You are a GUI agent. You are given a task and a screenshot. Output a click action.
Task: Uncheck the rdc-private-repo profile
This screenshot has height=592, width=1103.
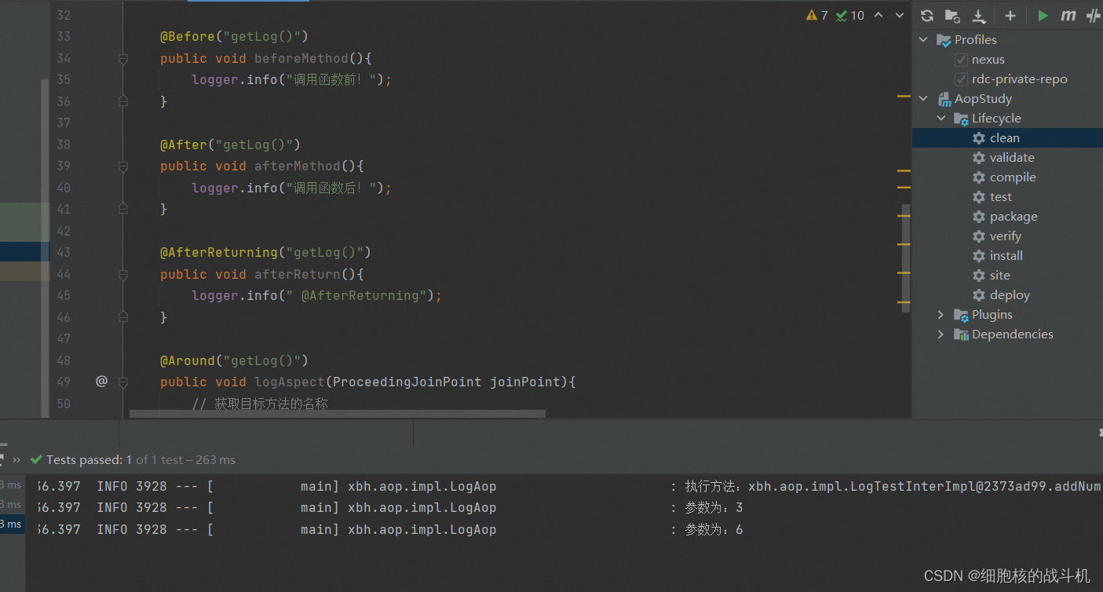tap(961, 79)
